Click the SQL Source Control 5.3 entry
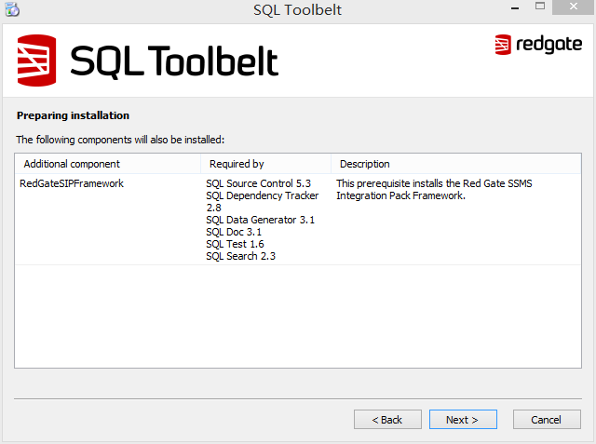The width and height of the screenshot is (596, 444). [x=259, y=183]
